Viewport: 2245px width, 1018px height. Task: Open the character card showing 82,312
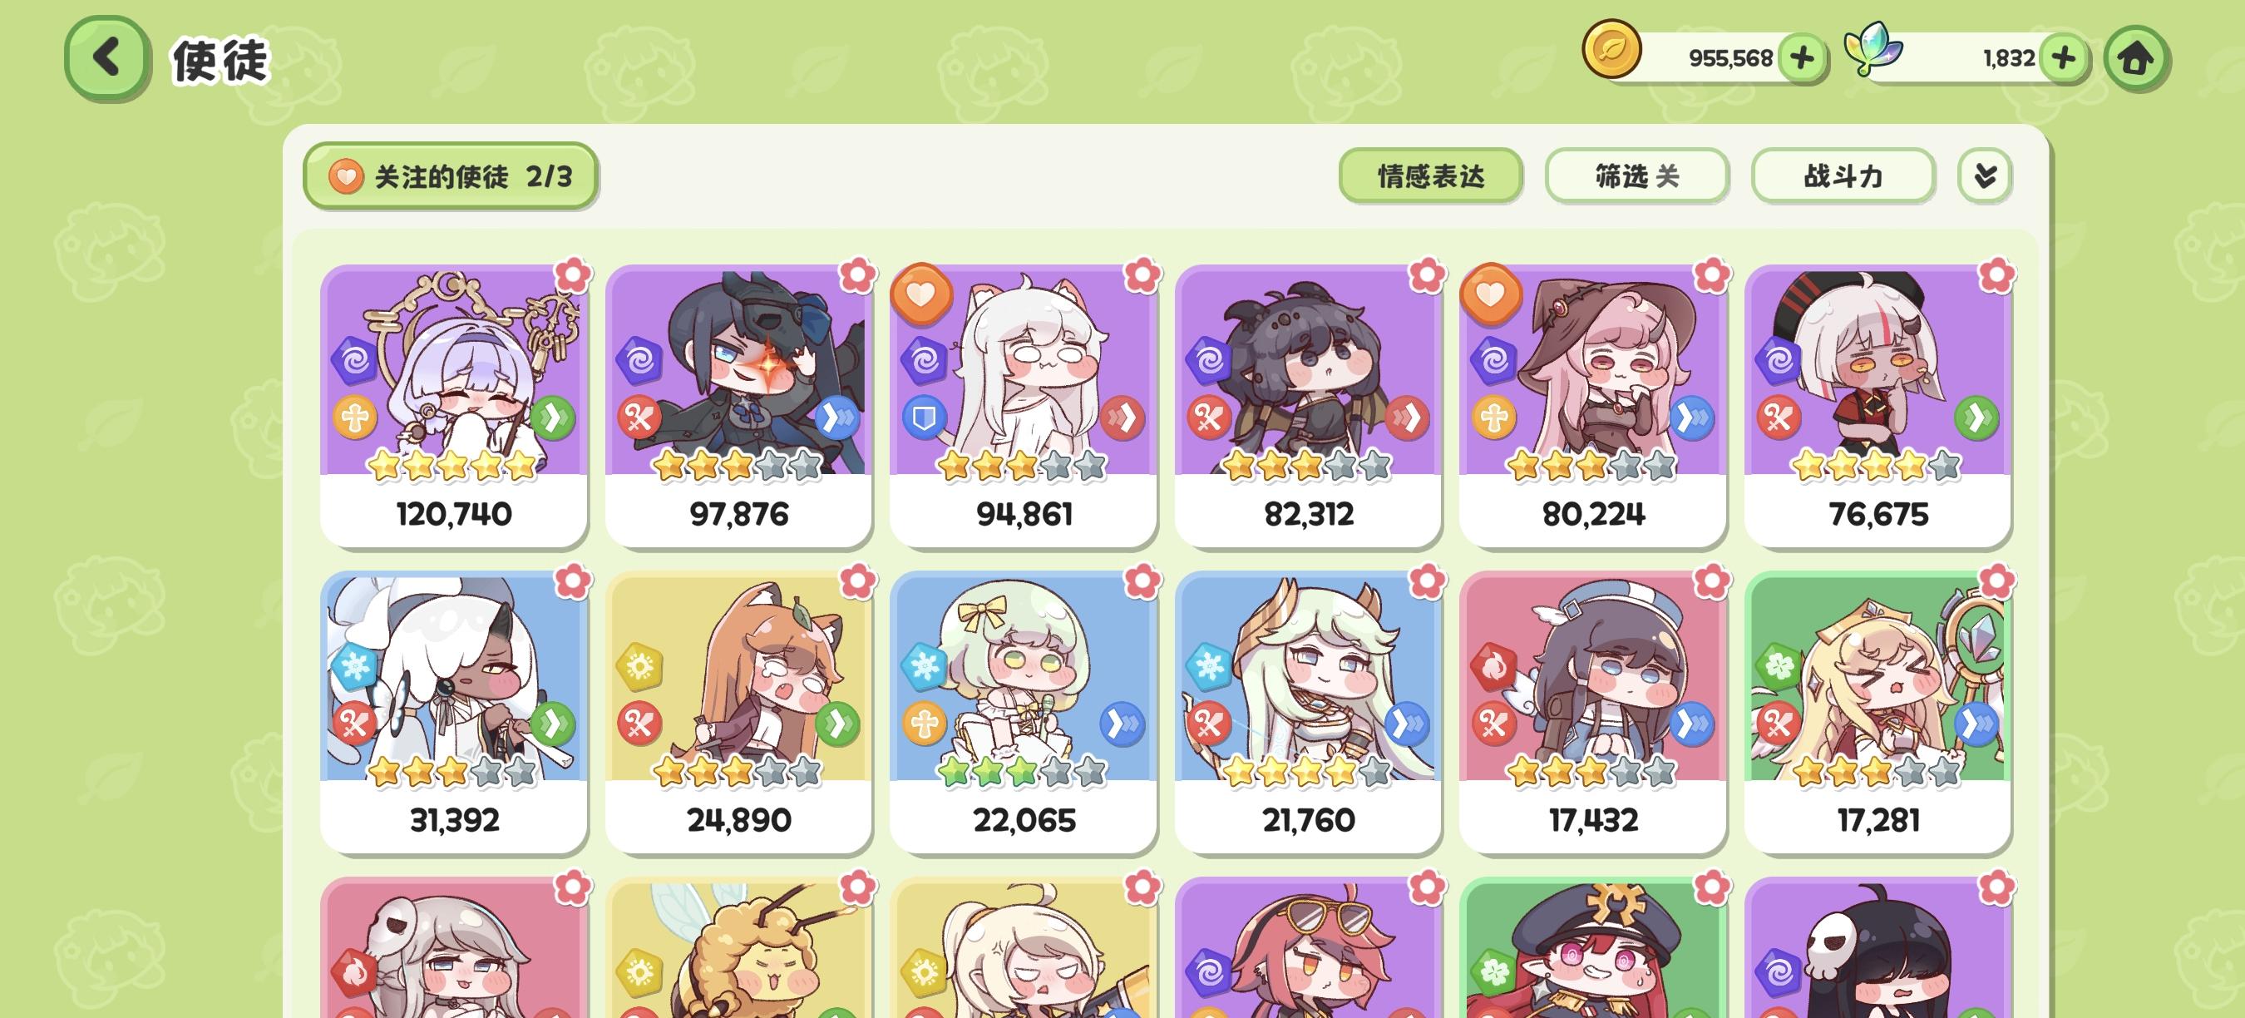pos(1308,406)
